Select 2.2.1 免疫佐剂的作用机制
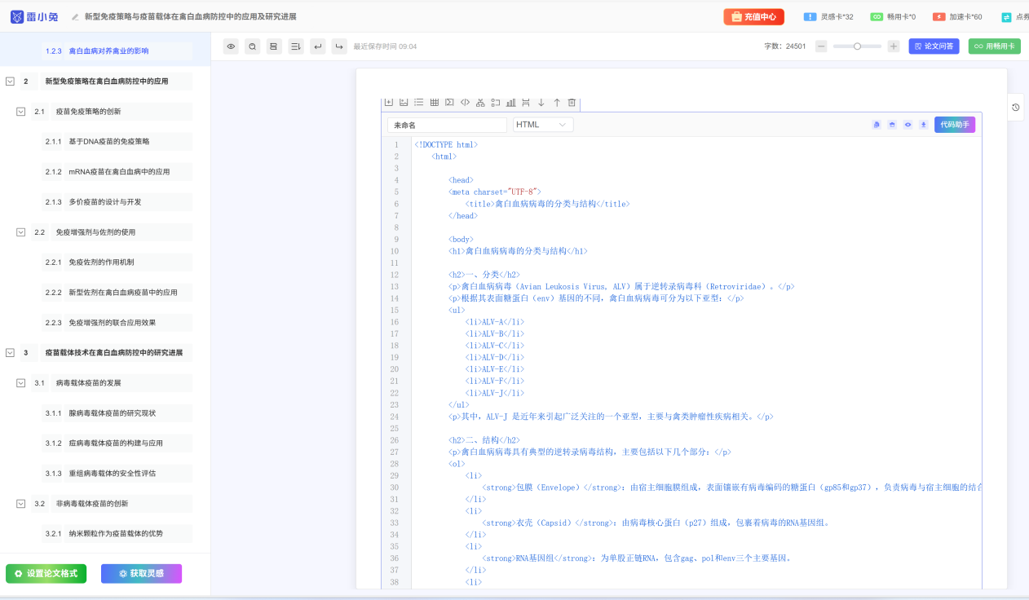The height and width of the screenshot is (600, 1029). tap(117, 262)
